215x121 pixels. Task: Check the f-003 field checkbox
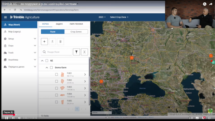pos(56,88)
